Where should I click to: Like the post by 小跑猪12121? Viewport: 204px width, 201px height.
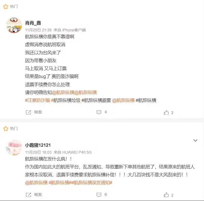click(166, 195)
